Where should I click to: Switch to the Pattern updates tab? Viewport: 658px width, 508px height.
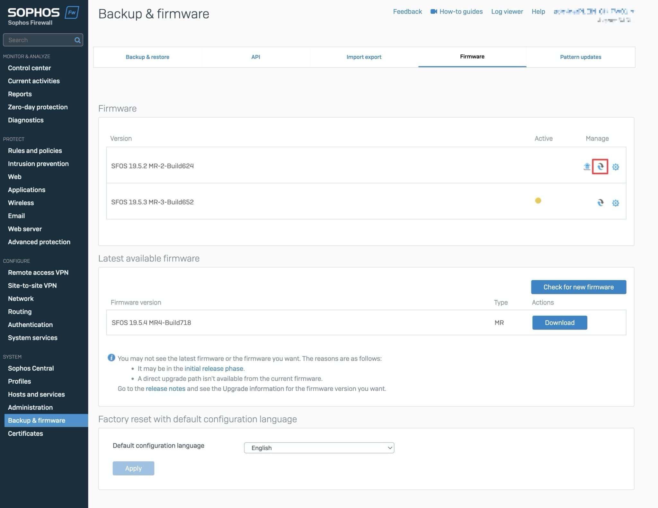point(580,57)
